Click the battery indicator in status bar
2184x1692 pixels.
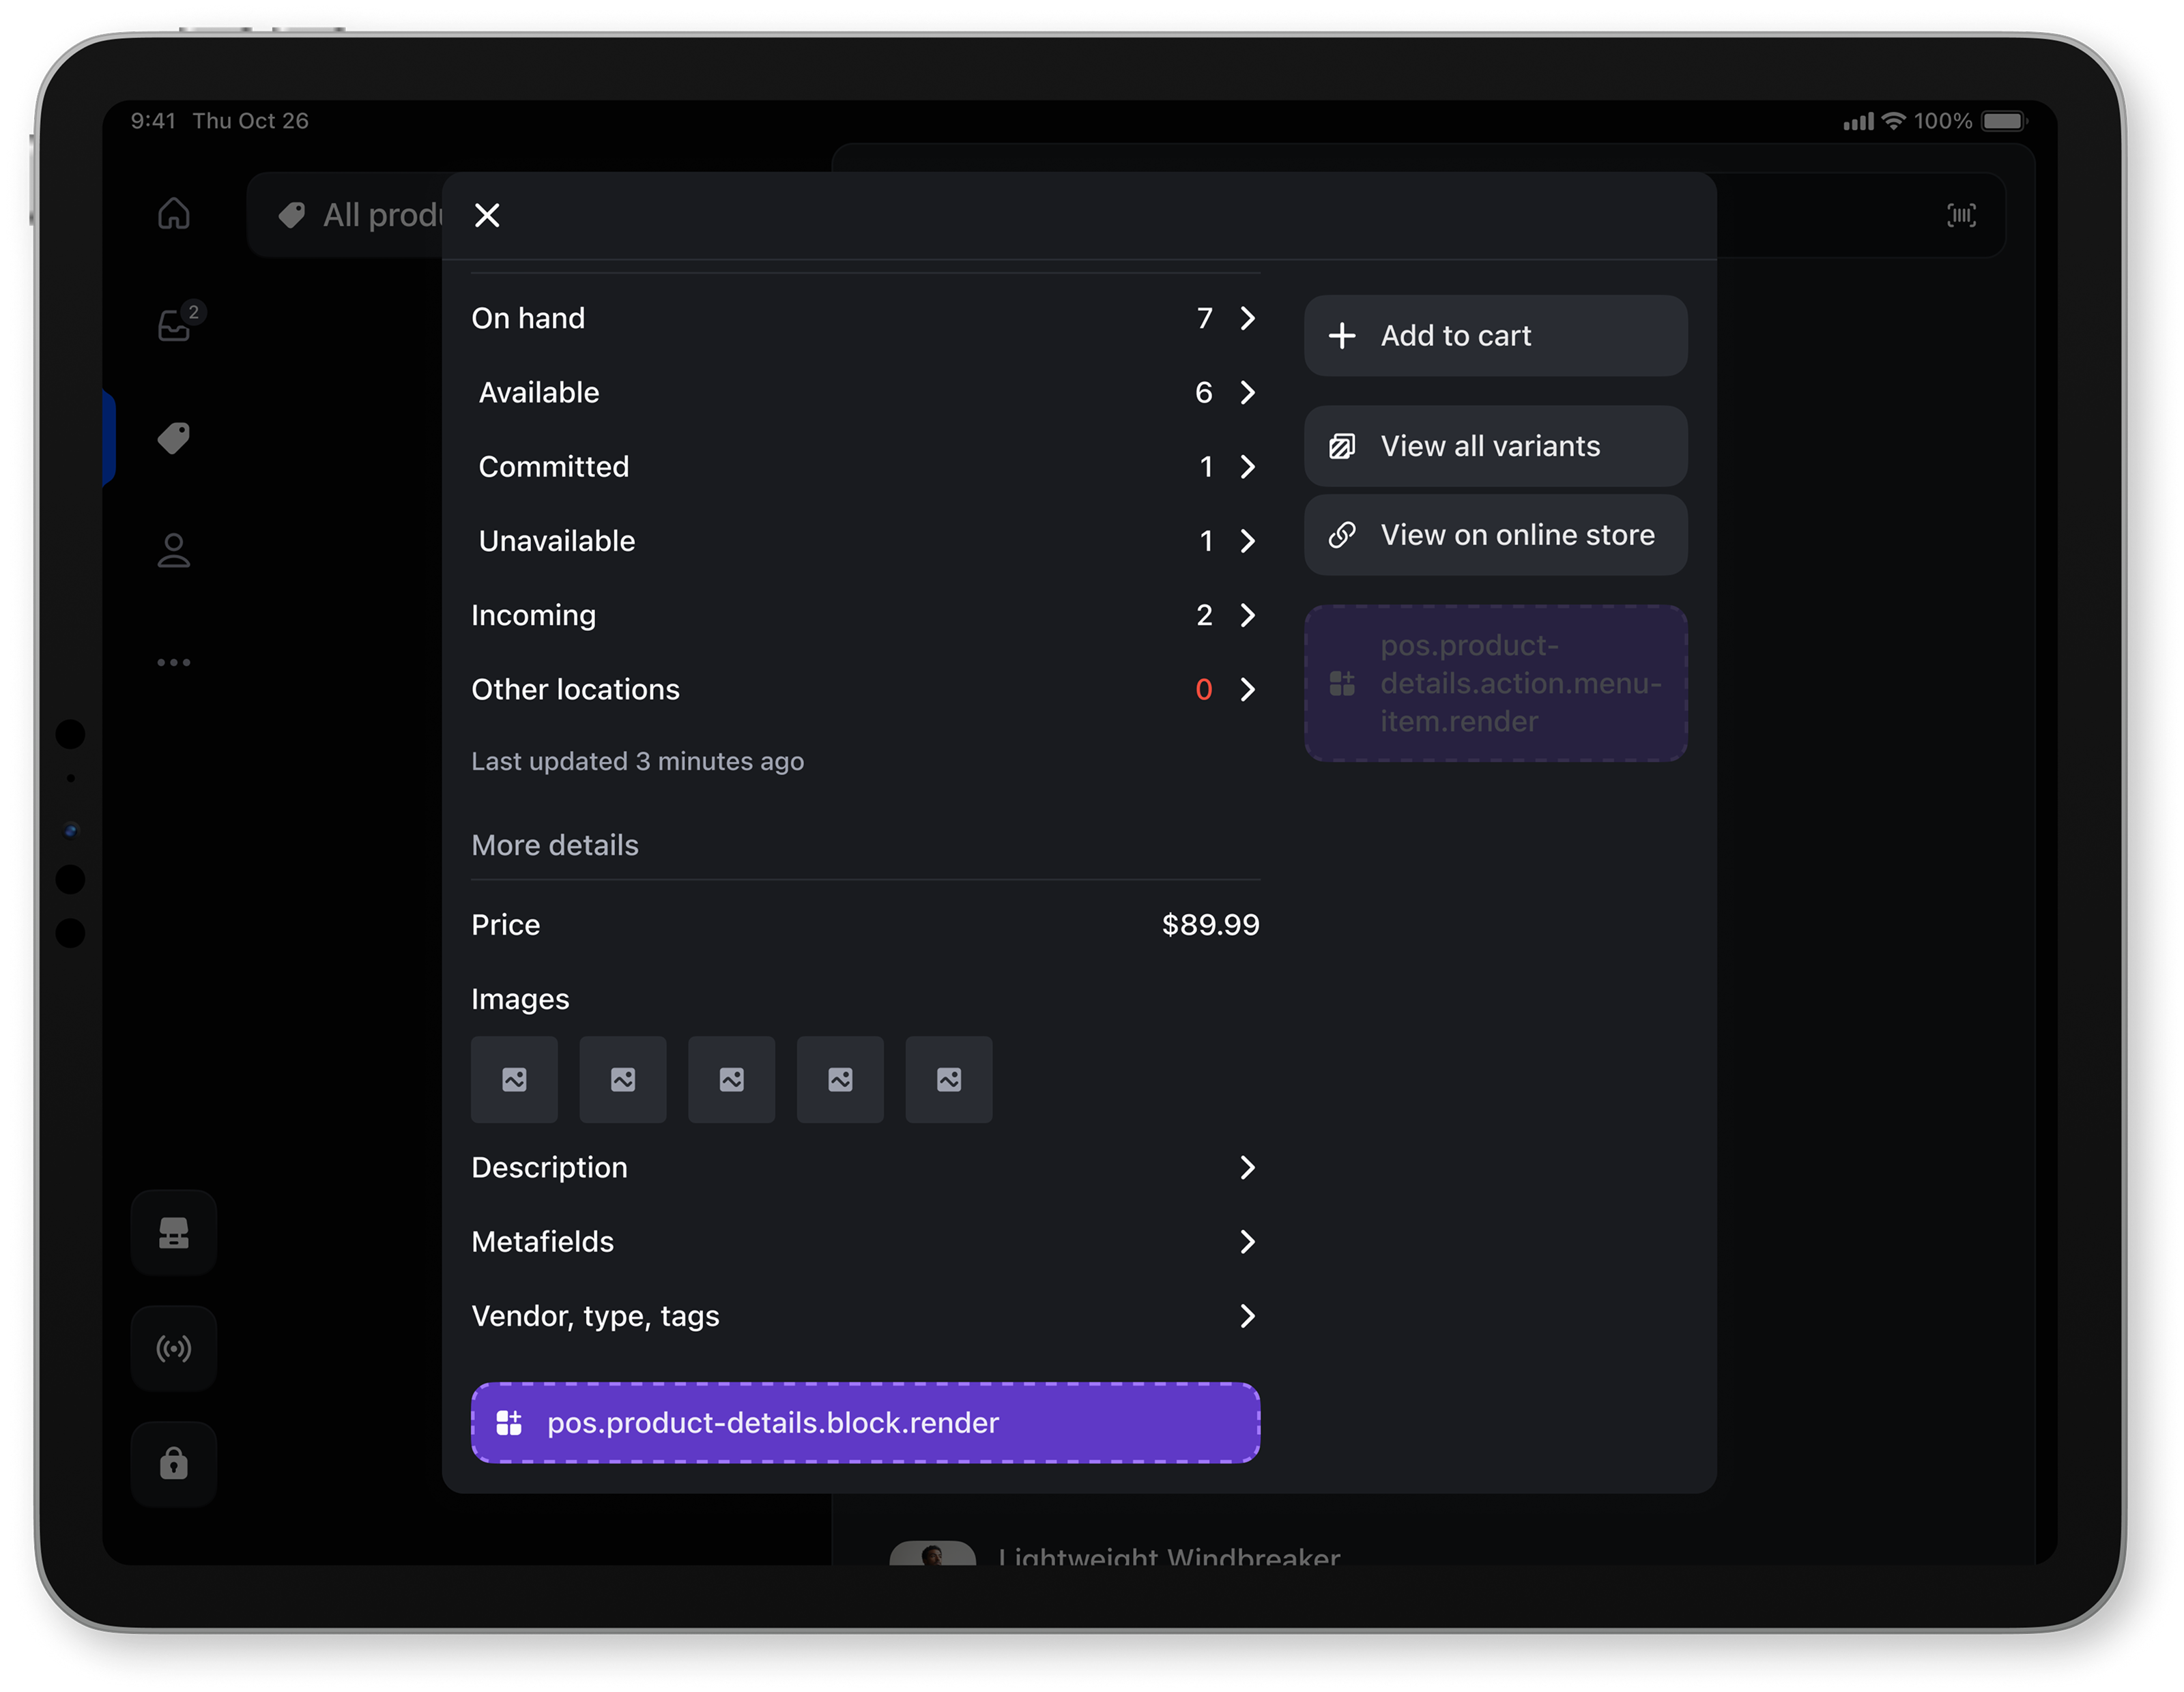[2004, 121]
